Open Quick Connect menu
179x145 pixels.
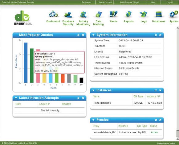tap(105, 2)
